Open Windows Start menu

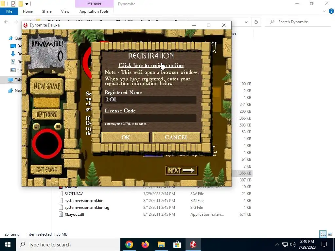pyautogui.click(x=8, y=244)
